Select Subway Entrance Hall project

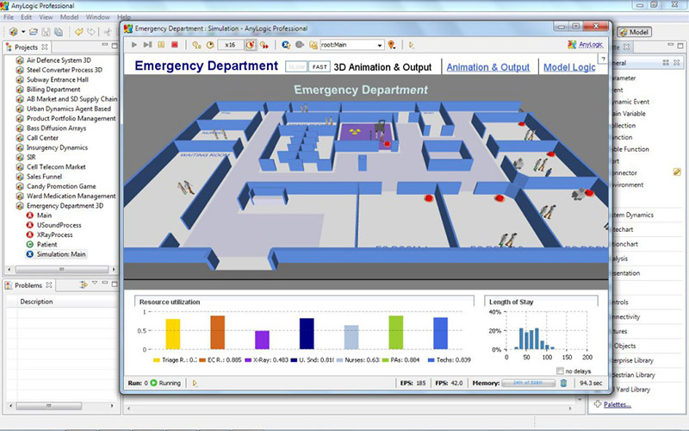[x=57, y=79]
